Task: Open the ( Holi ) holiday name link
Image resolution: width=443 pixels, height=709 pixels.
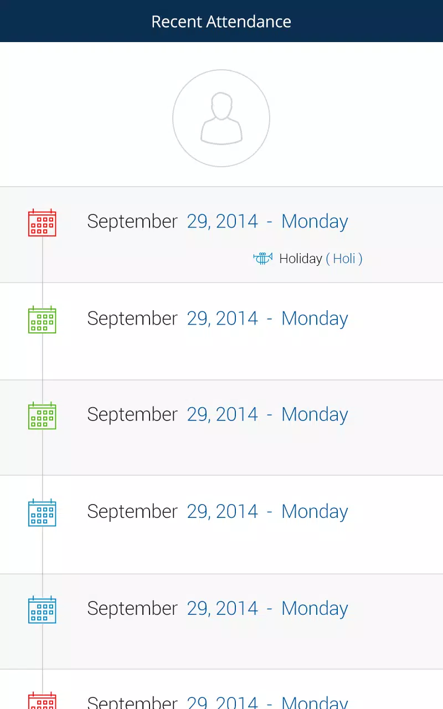Action: (x=344, y=259)
